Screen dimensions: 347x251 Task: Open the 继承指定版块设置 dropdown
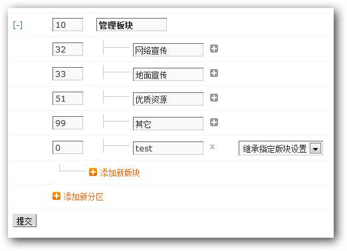(281, 148)
